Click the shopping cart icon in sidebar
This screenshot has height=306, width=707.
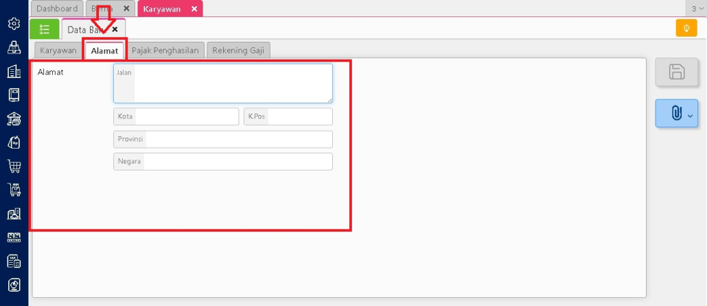pos(14,166)
